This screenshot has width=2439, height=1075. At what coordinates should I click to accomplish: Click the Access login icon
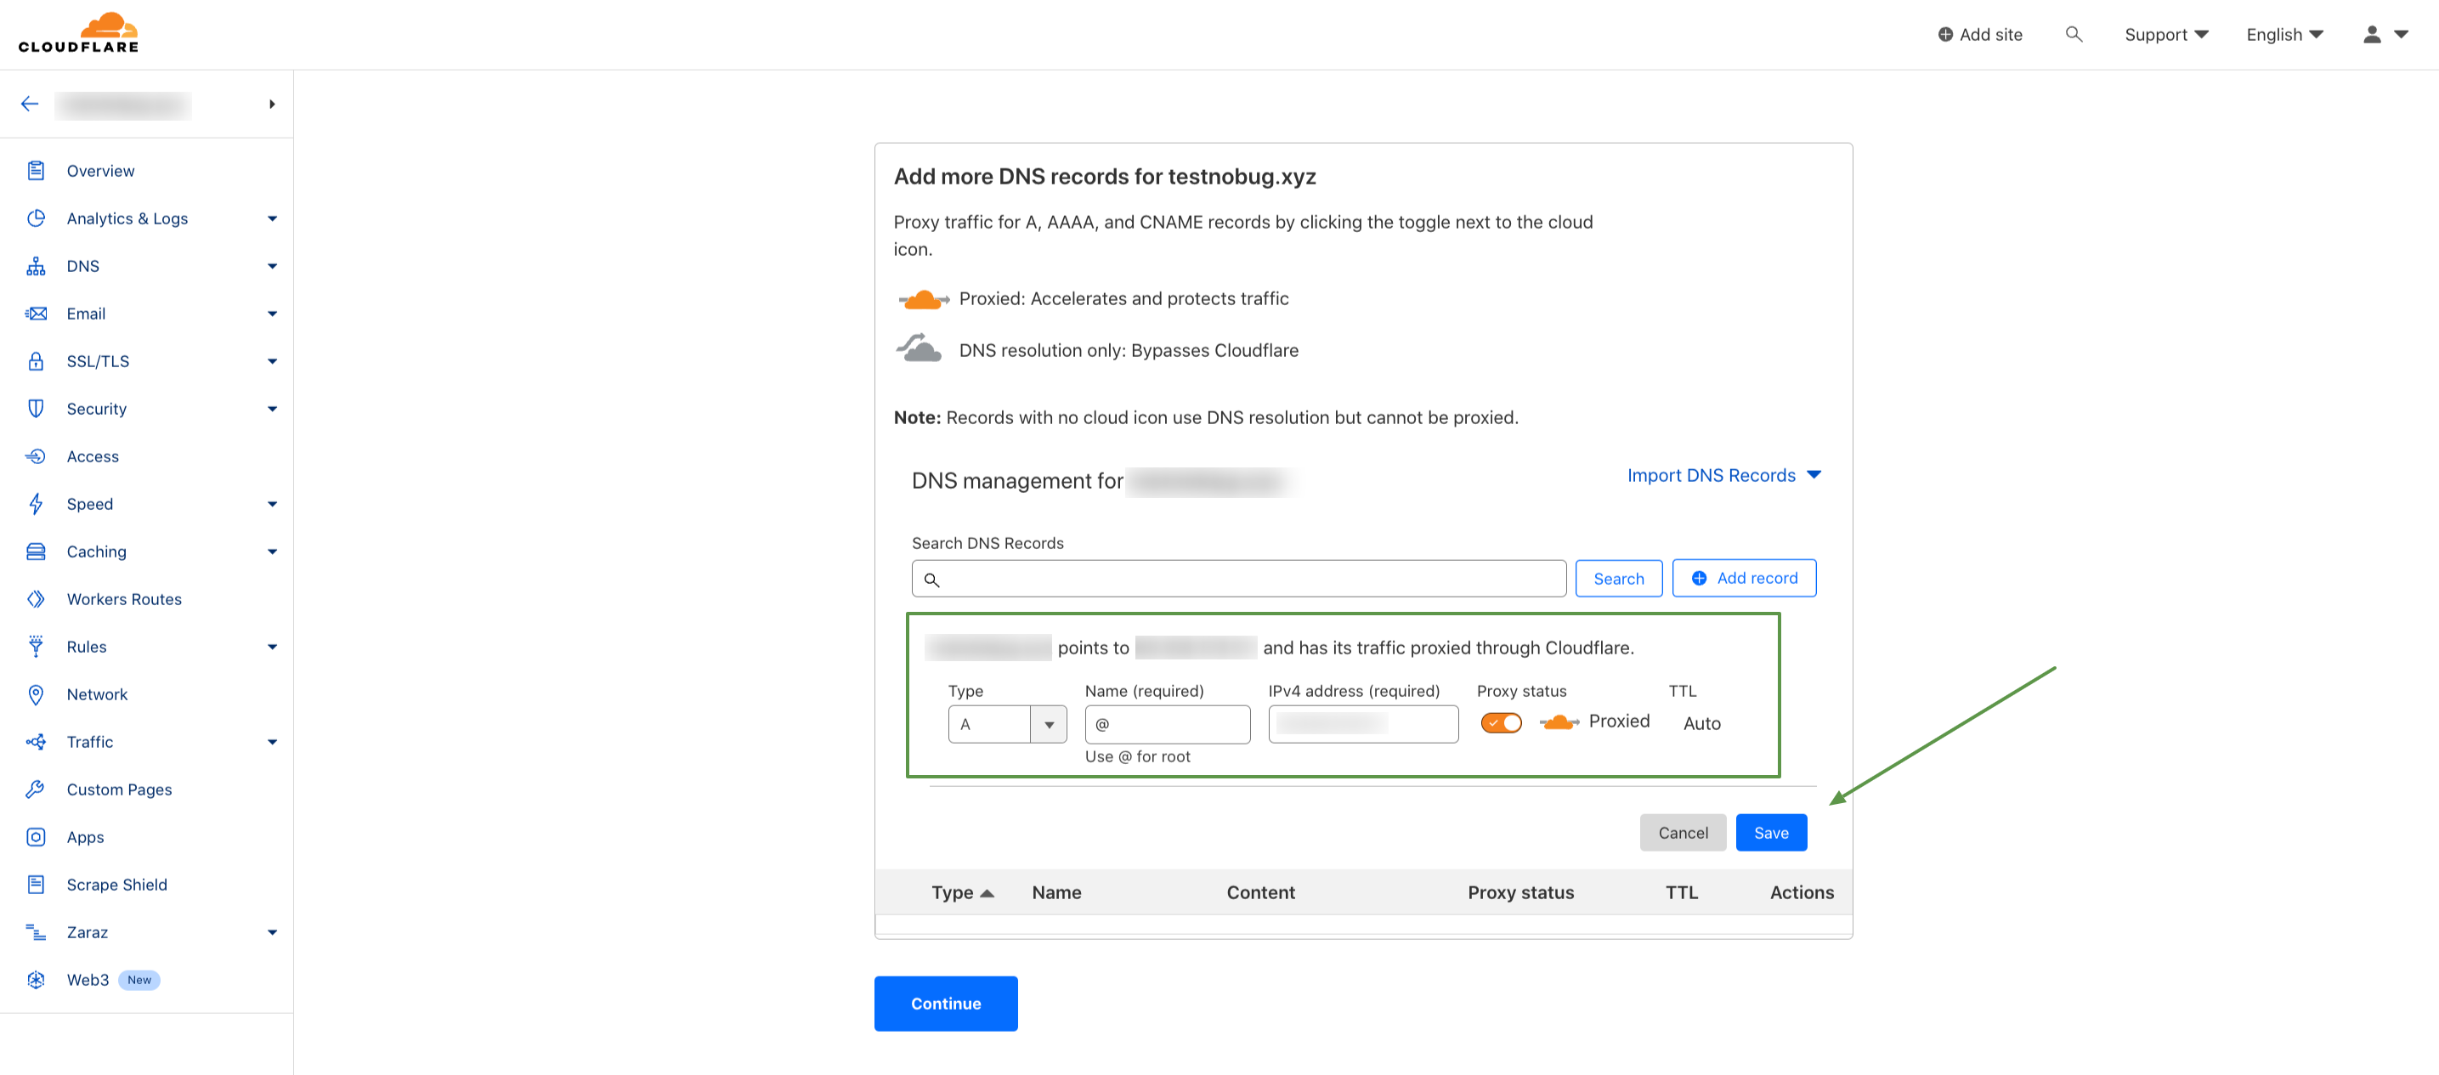pos(36,456)
